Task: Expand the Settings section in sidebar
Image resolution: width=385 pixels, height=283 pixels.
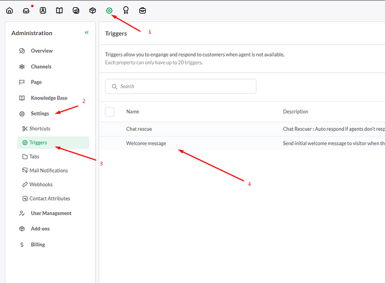Action: [40, 114]
